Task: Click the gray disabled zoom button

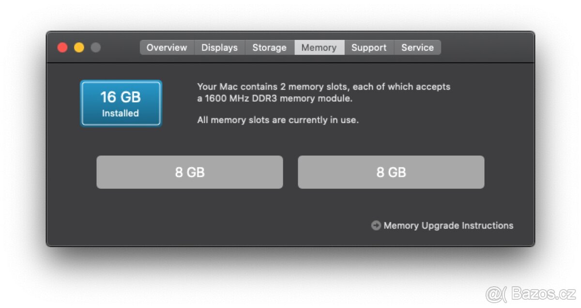Action: click(95, 47)
